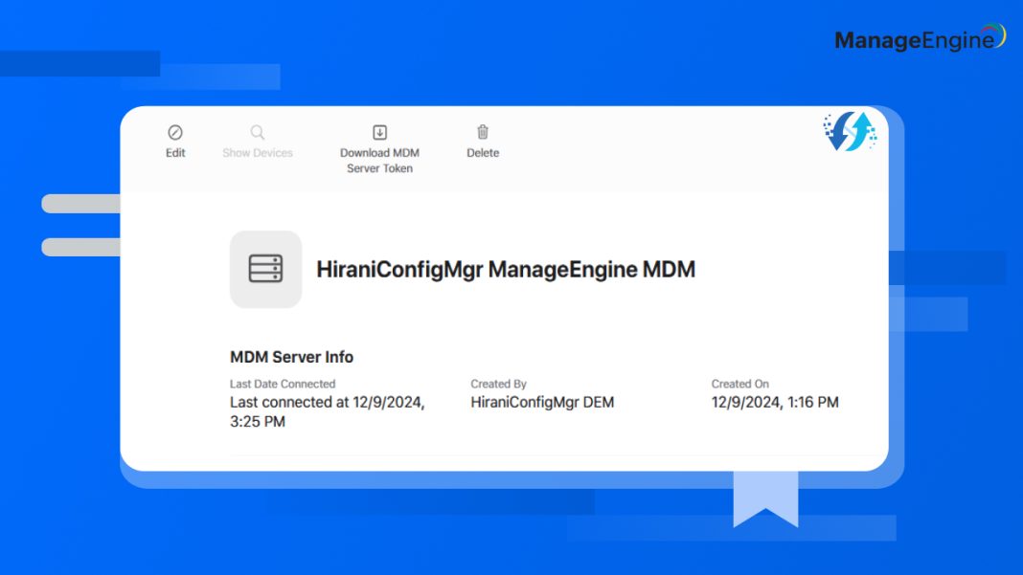Click the MDM Server Info heading

(291, 357)
